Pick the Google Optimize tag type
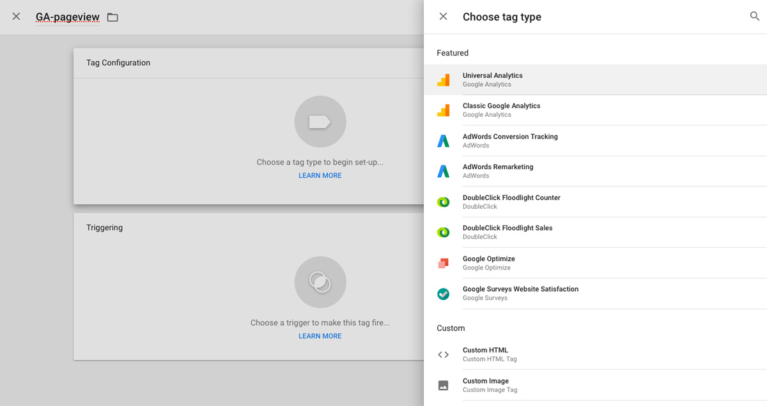The image size is (767, 406). (595, 263)
